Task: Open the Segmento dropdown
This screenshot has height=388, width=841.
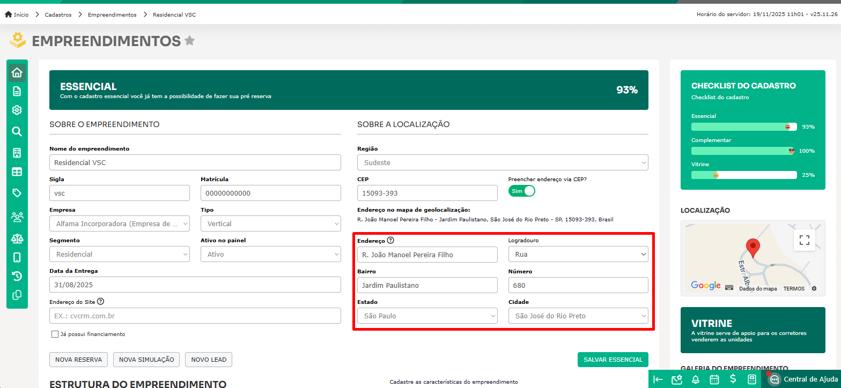Action: [x=120, y=254]
